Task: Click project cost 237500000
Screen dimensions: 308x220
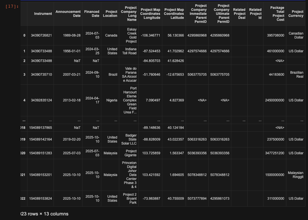Action: [275, 139]
